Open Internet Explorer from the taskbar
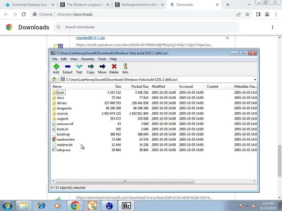Image resolution: width=282 pixels, height=211 pixels. coord(41,206)
